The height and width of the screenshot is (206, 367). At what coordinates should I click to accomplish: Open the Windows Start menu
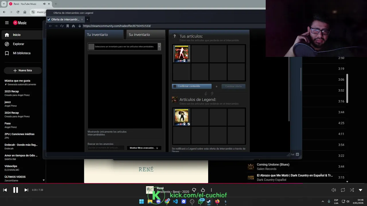click(x=141, y=201)
